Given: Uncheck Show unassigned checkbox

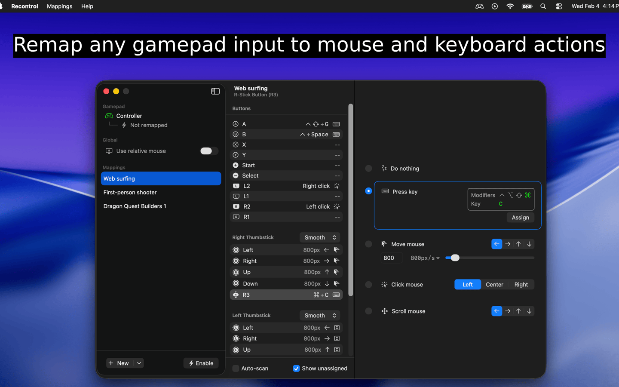Looking at the screenshot, I should pyautogui.click(x=296, y=369).
